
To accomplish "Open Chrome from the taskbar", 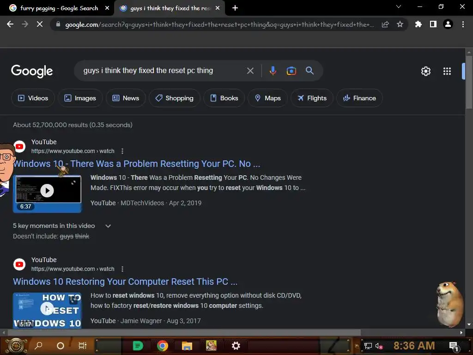I will (x=162, y=346).
